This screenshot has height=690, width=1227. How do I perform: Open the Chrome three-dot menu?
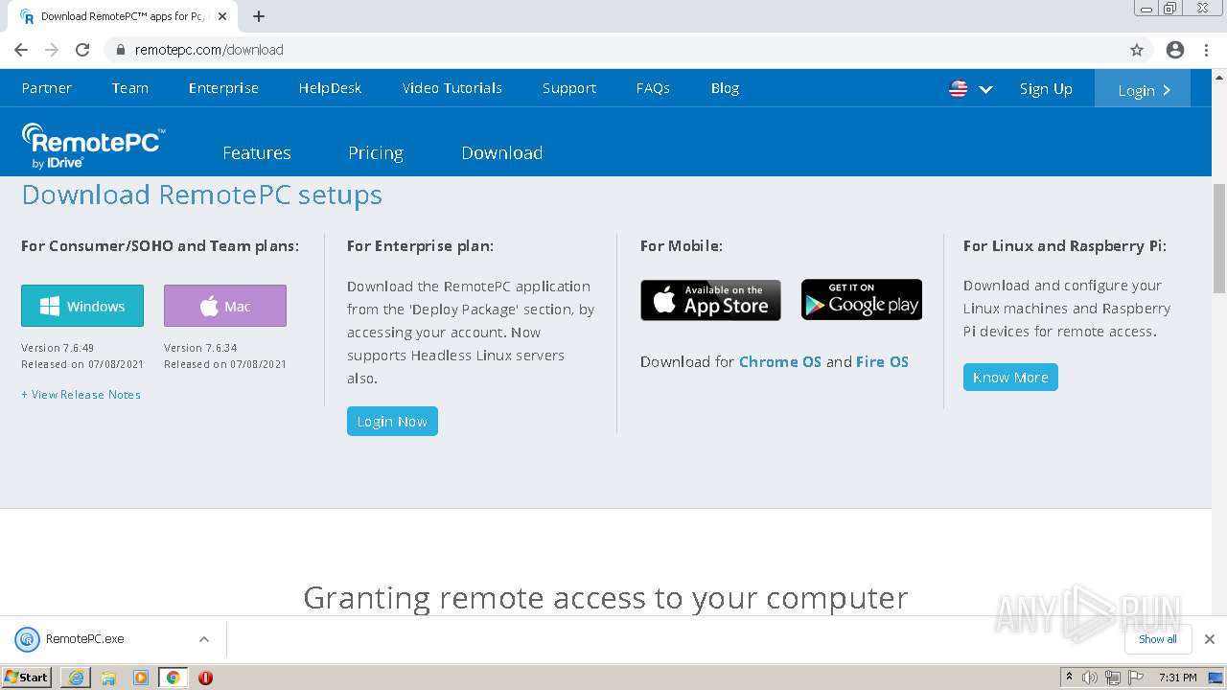1205,50
